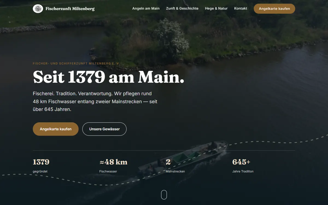Click the Fischerzunft round logo emblem

[38, 9]
